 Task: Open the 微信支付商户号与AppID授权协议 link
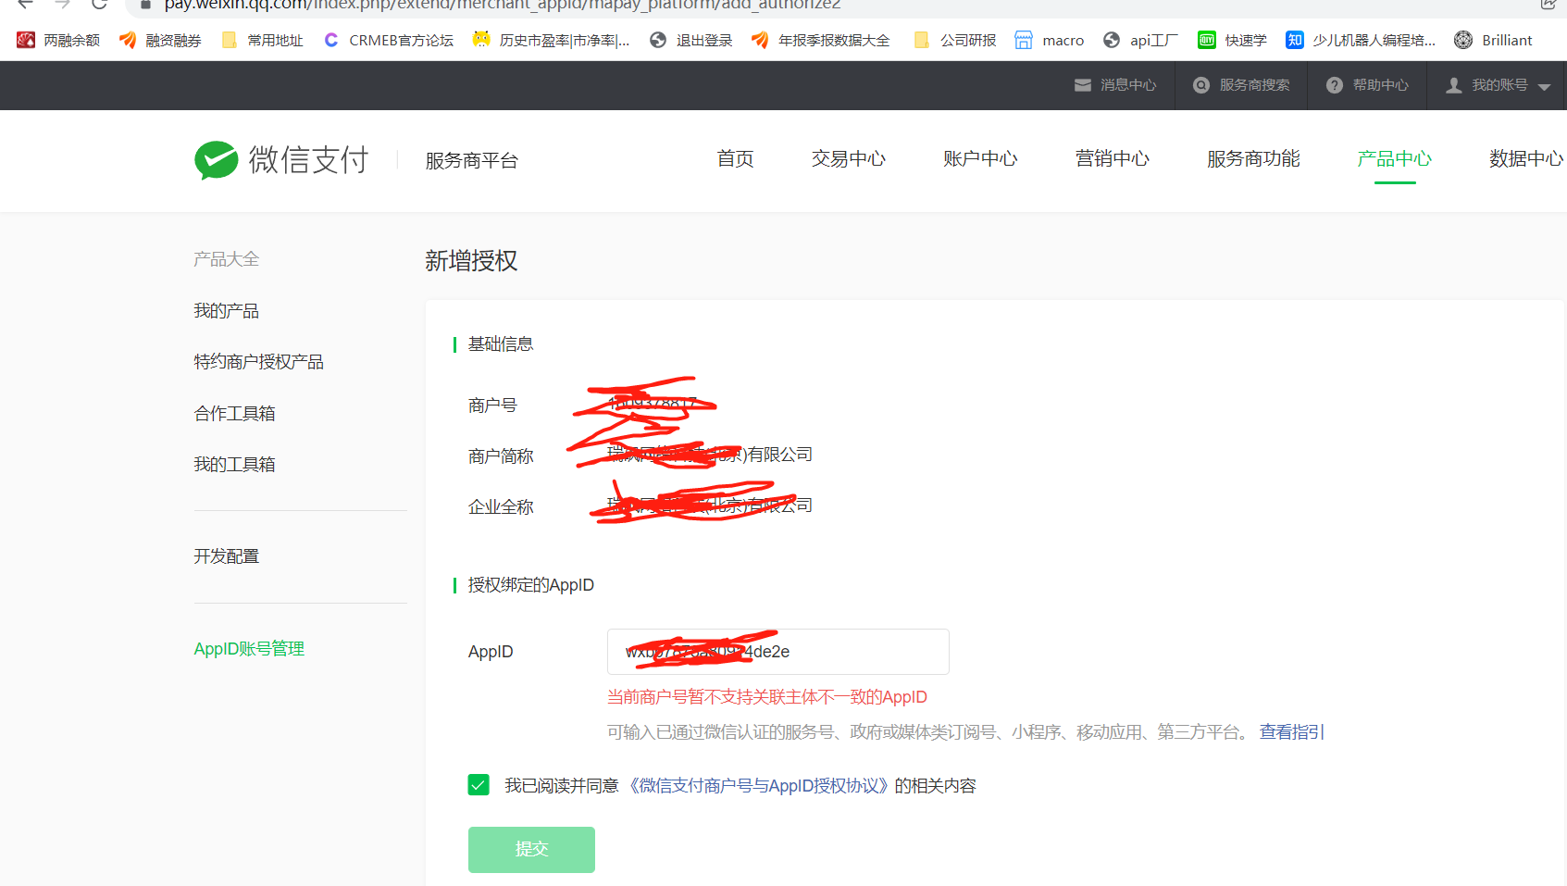[759, 786]
